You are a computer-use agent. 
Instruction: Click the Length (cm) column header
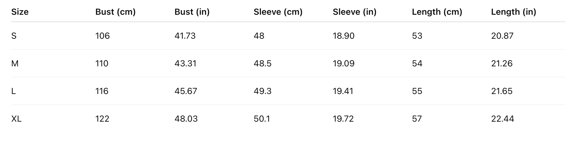(x=437, y=12)
